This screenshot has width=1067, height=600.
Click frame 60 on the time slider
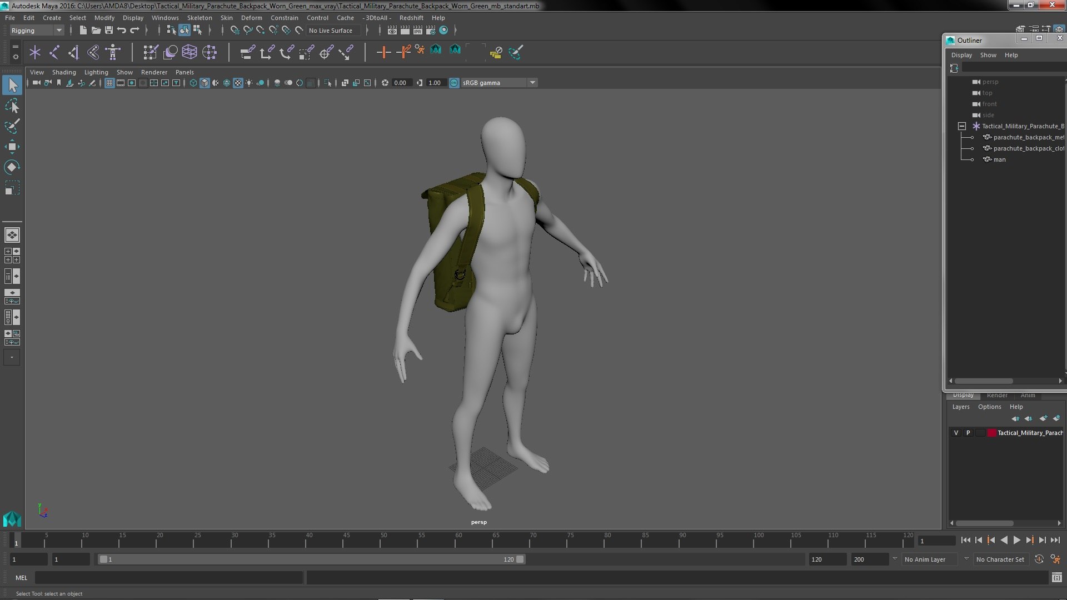458,540
